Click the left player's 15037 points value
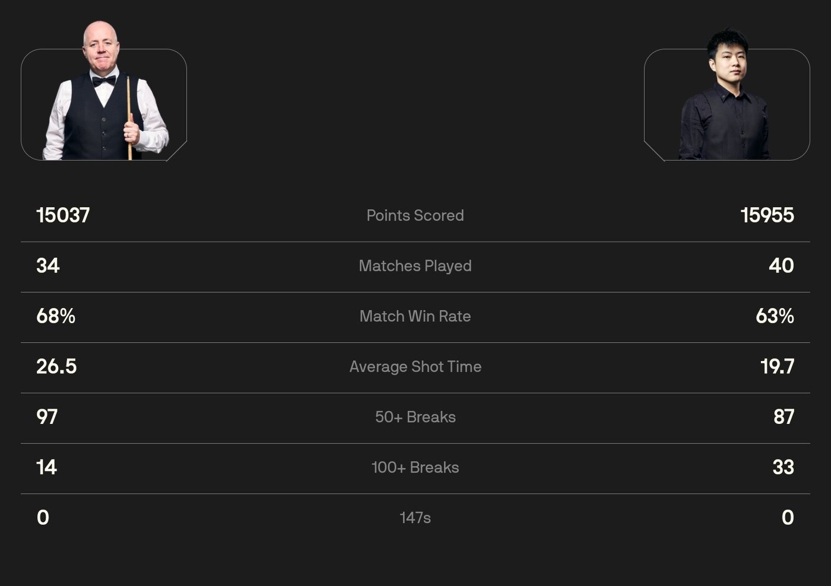 pyautogui.click(x=63, y=216)
